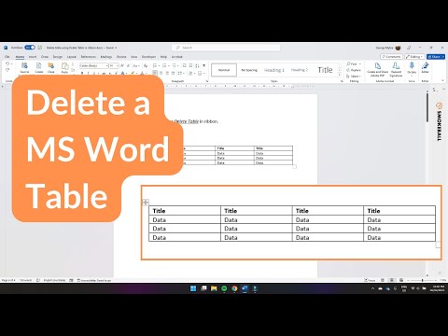Click Create and Share Adobe PDF
The image size is (448, 336).
(x=377, y=69)
